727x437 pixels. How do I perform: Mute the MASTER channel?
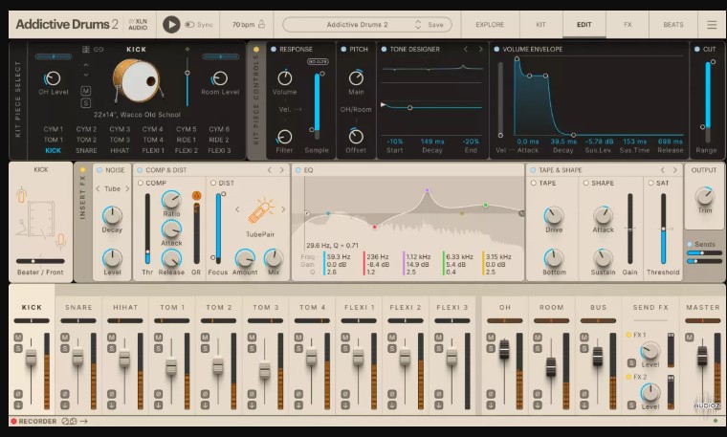[690, 337]
